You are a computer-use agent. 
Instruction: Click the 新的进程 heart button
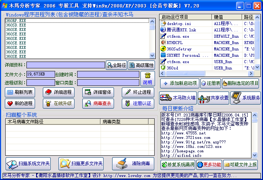20,103
